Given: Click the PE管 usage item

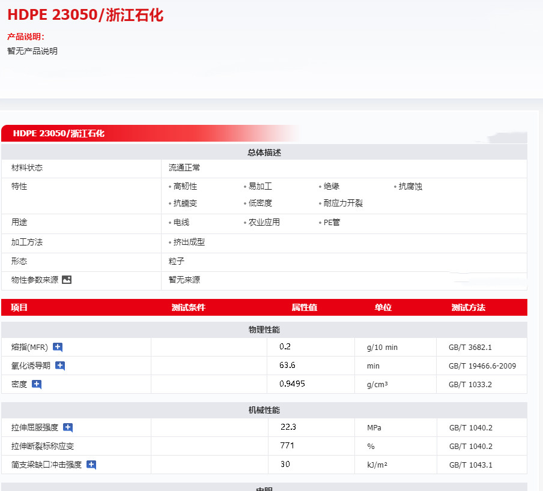Looking at the screenshot, I should [332, 223].
